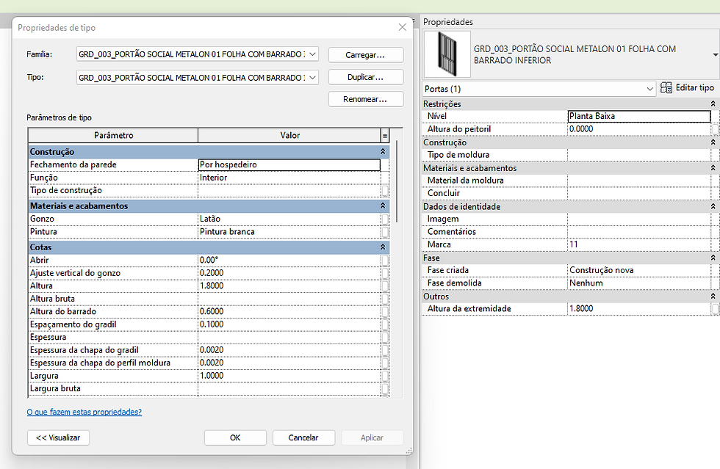The image size is (720, 469).
Task: Click the Espaçamento do gradil value 0.1000
Action: 289,324
